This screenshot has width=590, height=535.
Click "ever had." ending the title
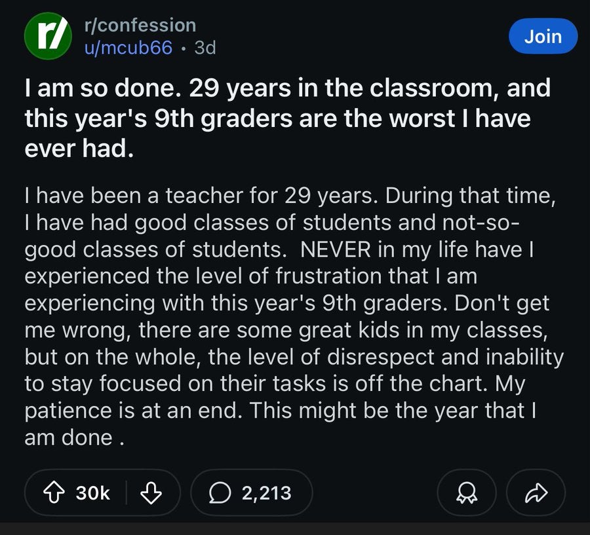(79, 149)
